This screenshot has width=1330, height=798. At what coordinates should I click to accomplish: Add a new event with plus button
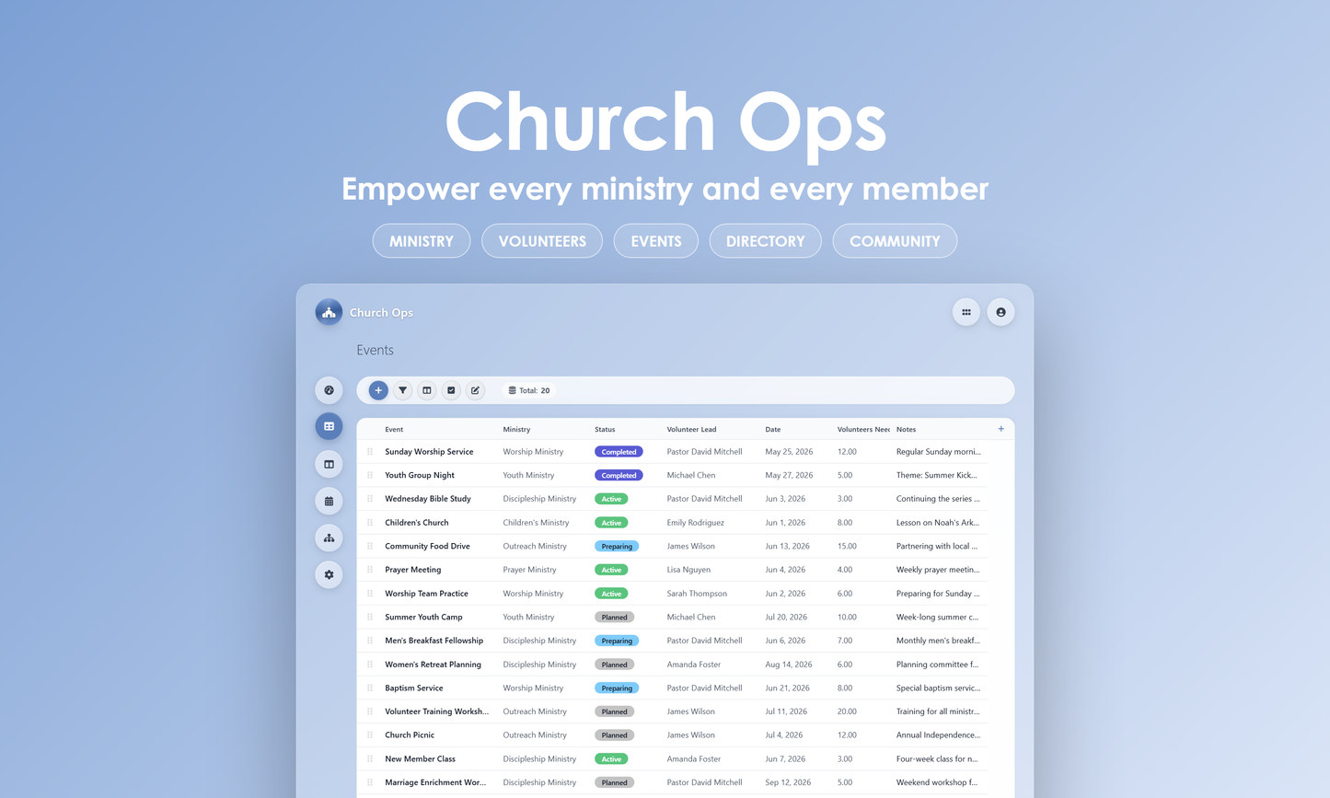(378, 390)
